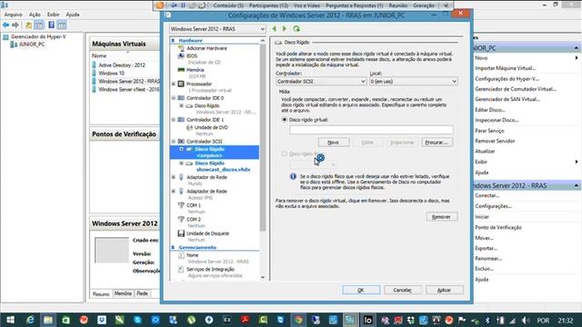Image resolution: width=582 pixels, height=327 pixels.
Task: Click the virtual disk path input field
Action: coord(371,129)
